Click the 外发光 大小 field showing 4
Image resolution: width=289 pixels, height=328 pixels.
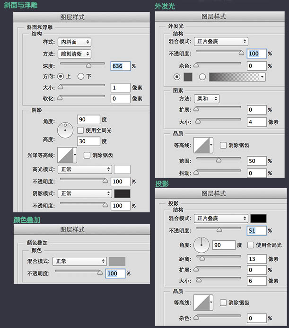(257, 122)
